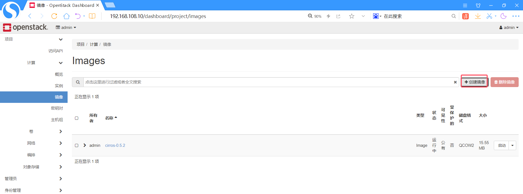Click the scissors screenshot tool icon
The height and width of the screenshot is (194, 523).
pyautogui.click(x=489, y=16)
